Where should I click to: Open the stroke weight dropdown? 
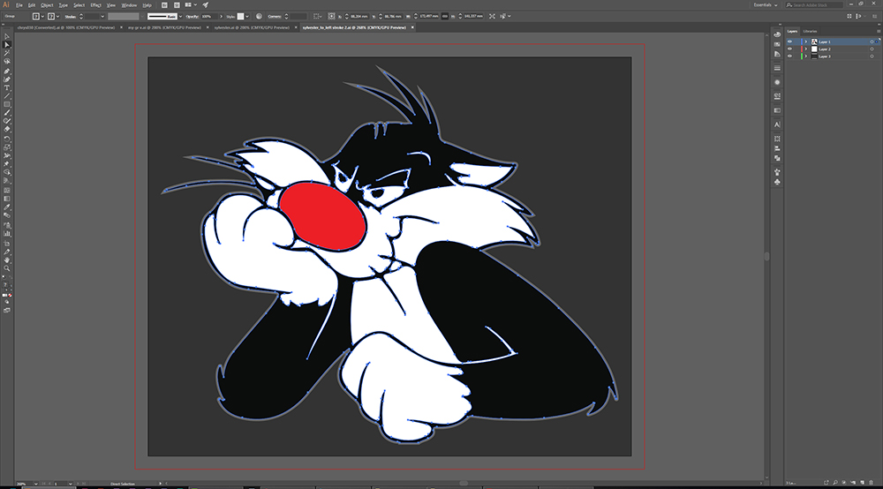tap(102, 16)
